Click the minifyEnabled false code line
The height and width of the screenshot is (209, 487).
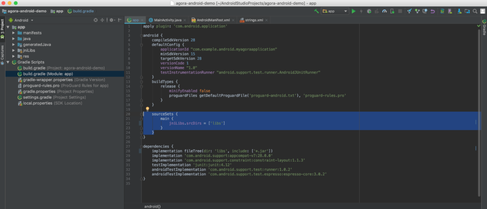point(189,91)
